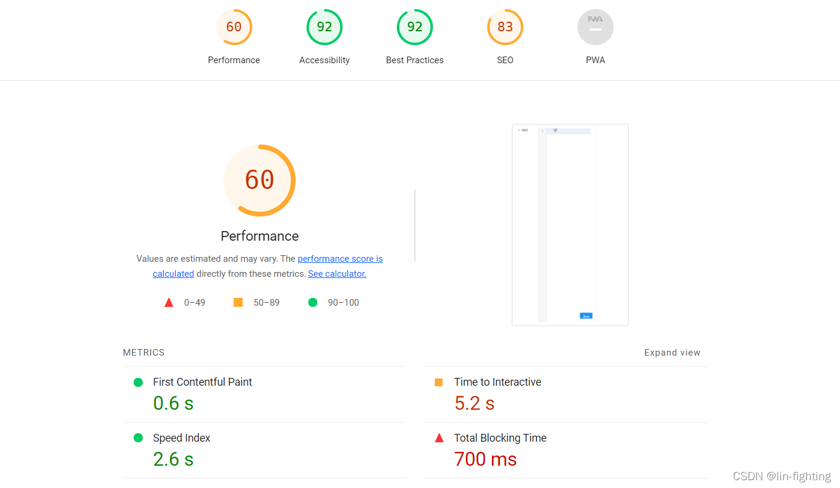Click the 'METRICS' section heading
Image resolution: width=840 pixels, height=488 pixels.
point(144,353)
